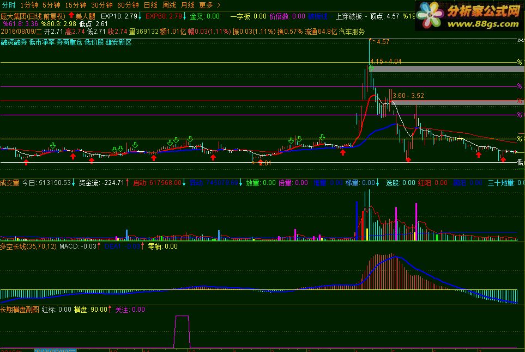
Task: Click the stock name 庞大集团(日线.前复权)
Action: coord(33,16)
